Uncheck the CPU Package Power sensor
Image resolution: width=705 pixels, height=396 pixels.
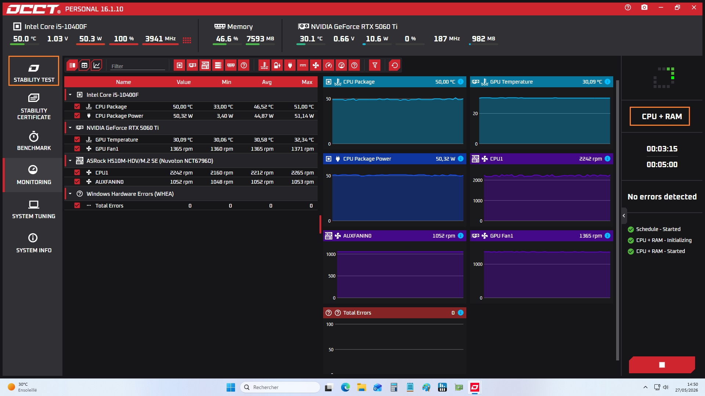click(x=77, y=115)
